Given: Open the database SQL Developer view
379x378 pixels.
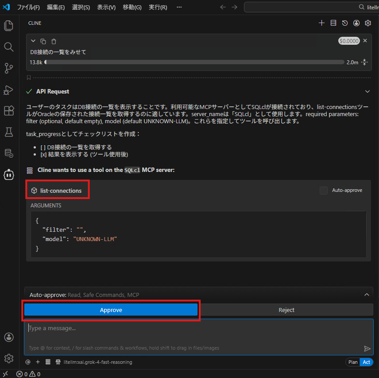Looking at the screenshot, I should coord(9,153).
